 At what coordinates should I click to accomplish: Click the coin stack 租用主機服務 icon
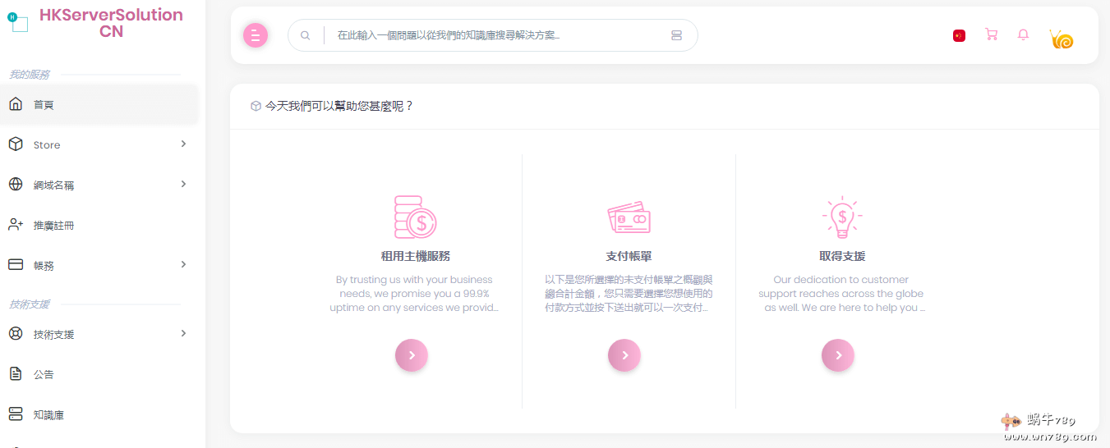(415, 217)
